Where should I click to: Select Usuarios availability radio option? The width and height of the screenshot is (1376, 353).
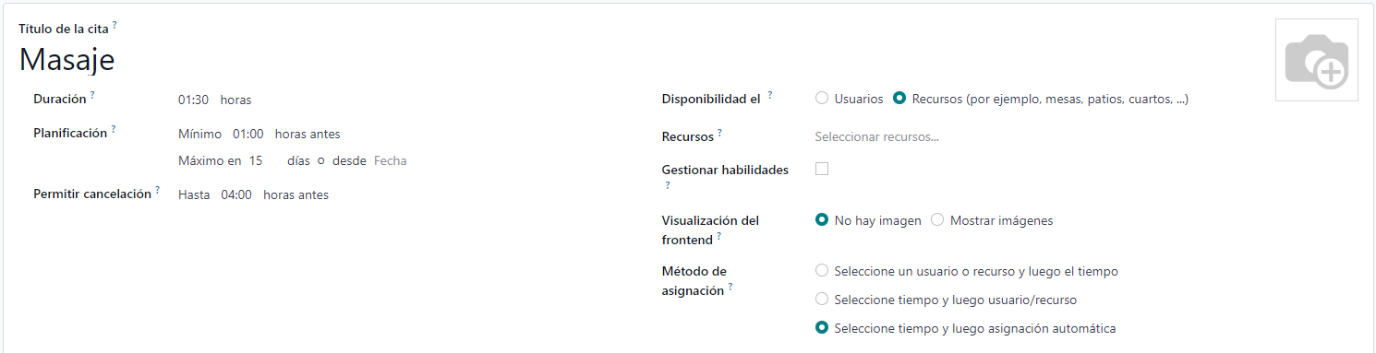[x=822, y=99]
